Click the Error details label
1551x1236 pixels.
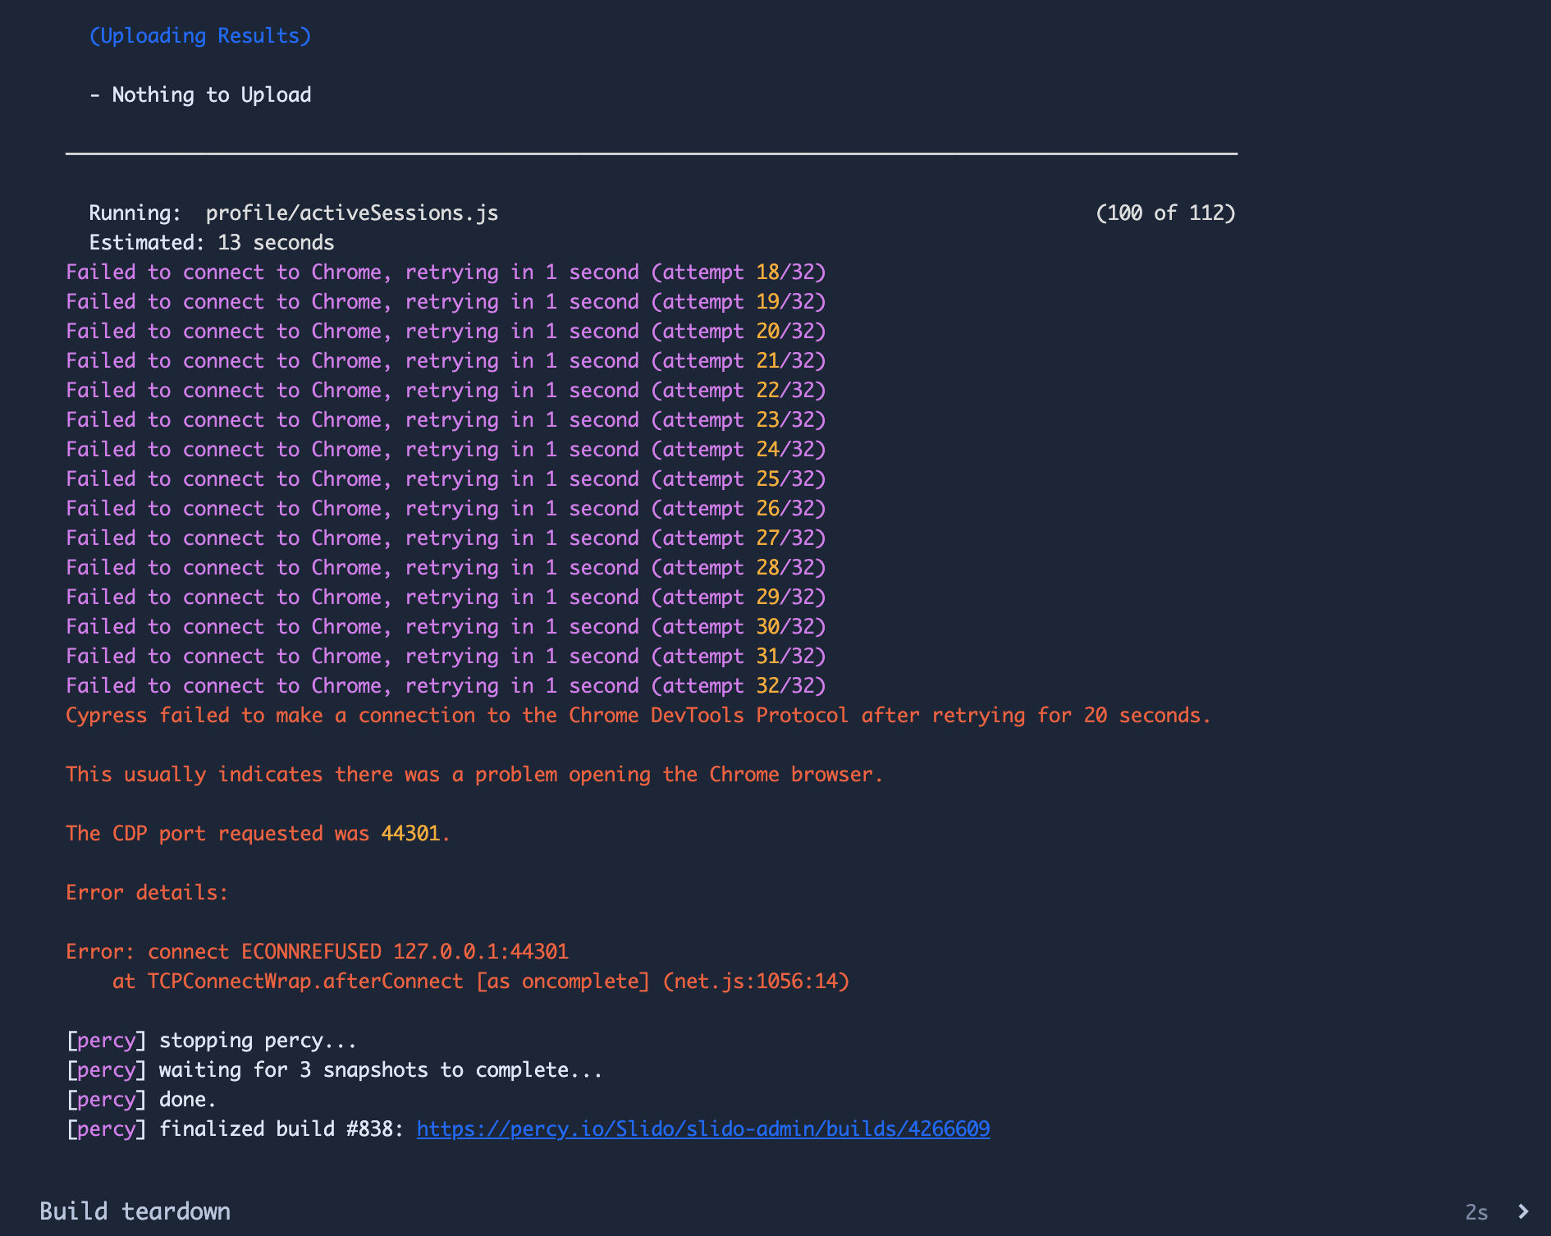[x=147, y=893]
